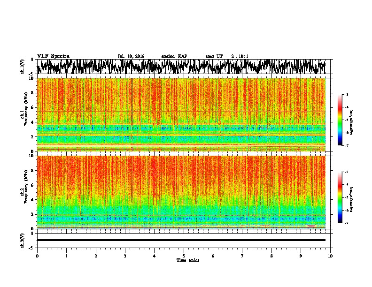Click the ch.2 color bar PSD units label
The height and width of the screenshot is (287, 372).
click(x=352, y=199)
